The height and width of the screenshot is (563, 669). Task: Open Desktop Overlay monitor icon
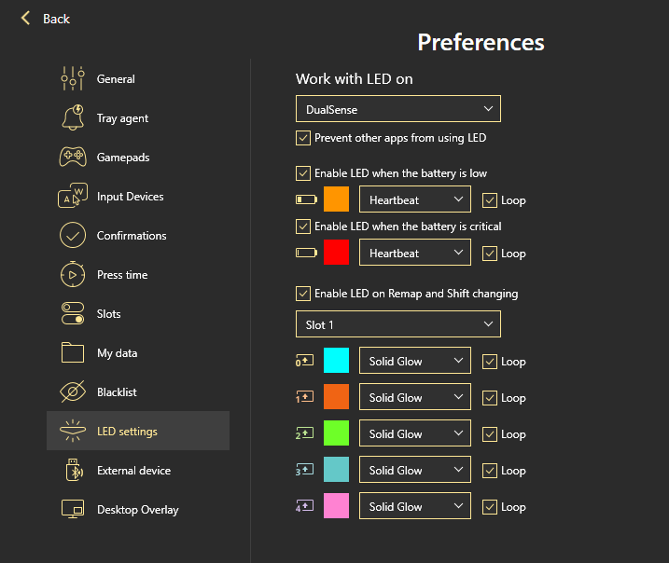(73, 510)
